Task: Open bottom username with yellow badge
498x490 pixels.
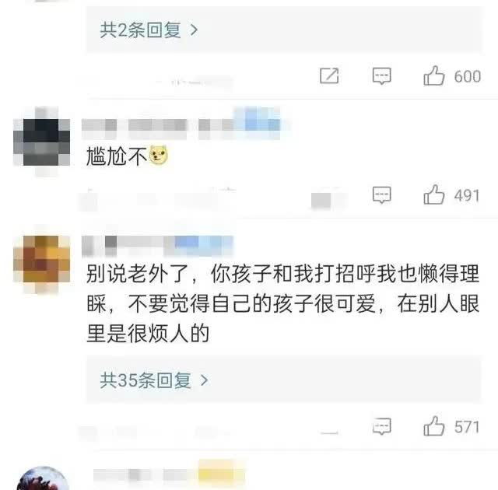Action: [169, 474]
